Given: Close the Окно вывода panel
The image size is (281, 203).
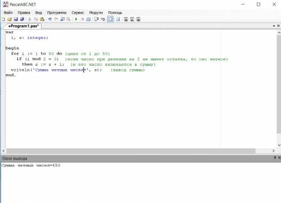Looking at the screenshot, I should point(279,158).
